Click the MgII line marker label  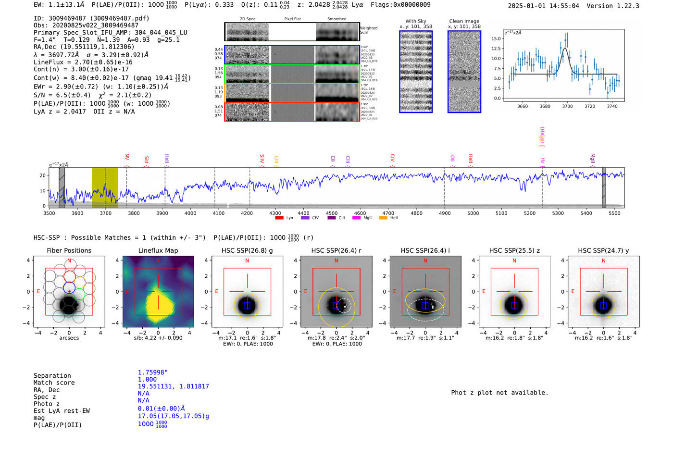[593, 160]
